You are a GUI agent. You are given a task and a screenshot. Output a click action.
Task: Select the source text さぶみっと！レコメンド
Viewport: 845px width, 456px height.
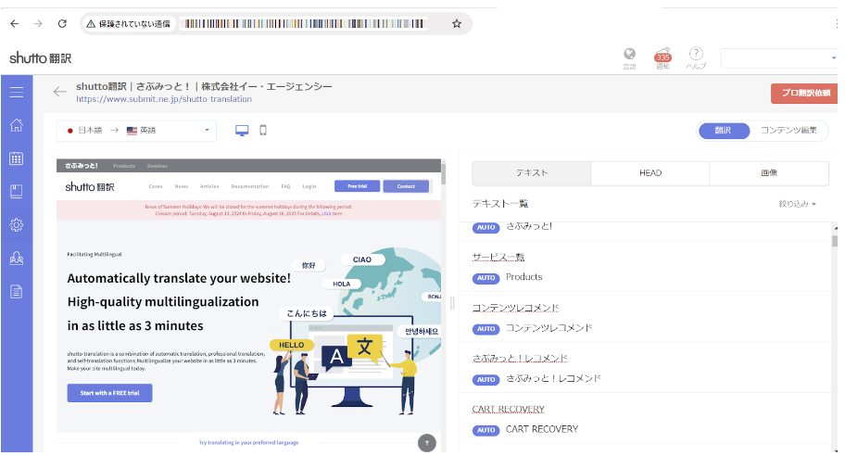click(x=520, y=359)
